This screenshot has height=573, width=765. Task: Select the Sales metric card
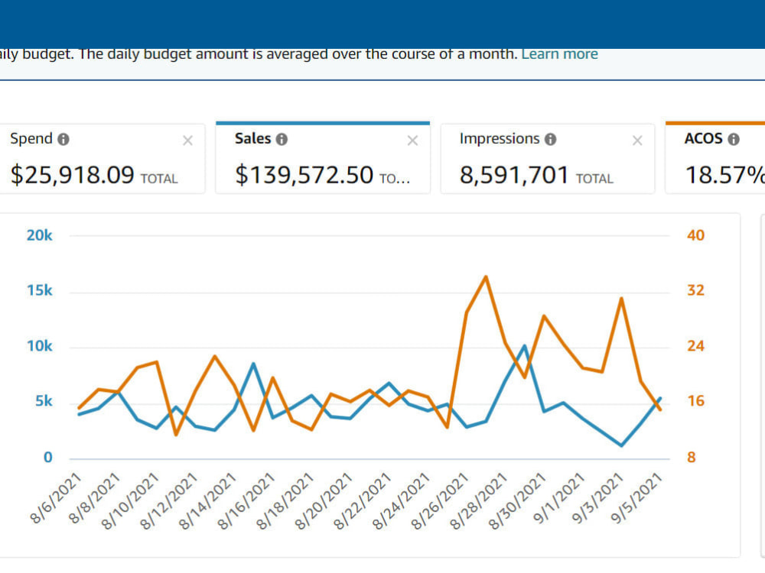point(323,158)
